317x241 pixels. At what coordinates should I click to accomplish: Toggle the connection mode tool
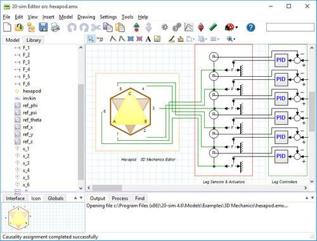100,39
